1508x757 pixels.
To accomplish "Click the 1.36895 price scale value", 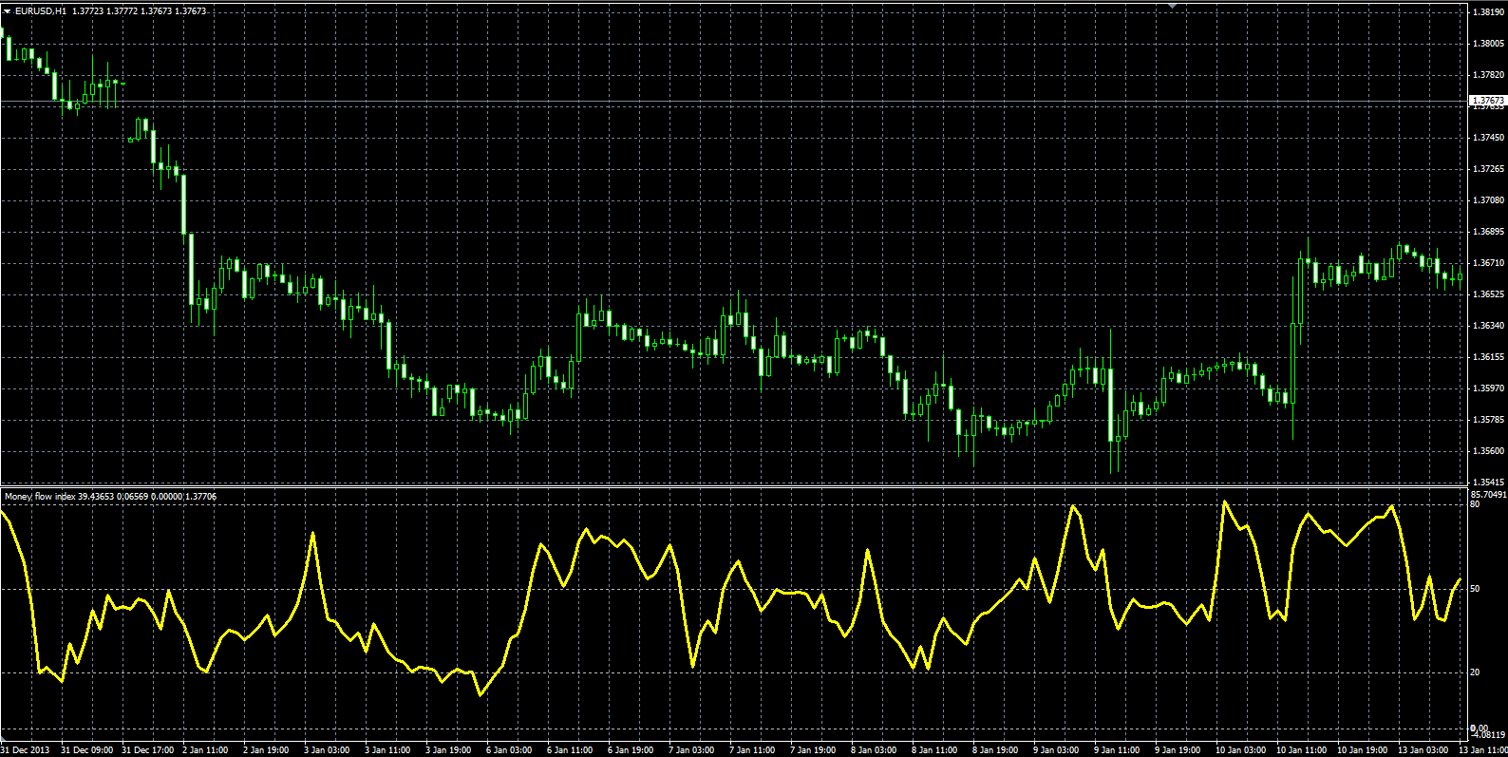I will [1488, 231].
